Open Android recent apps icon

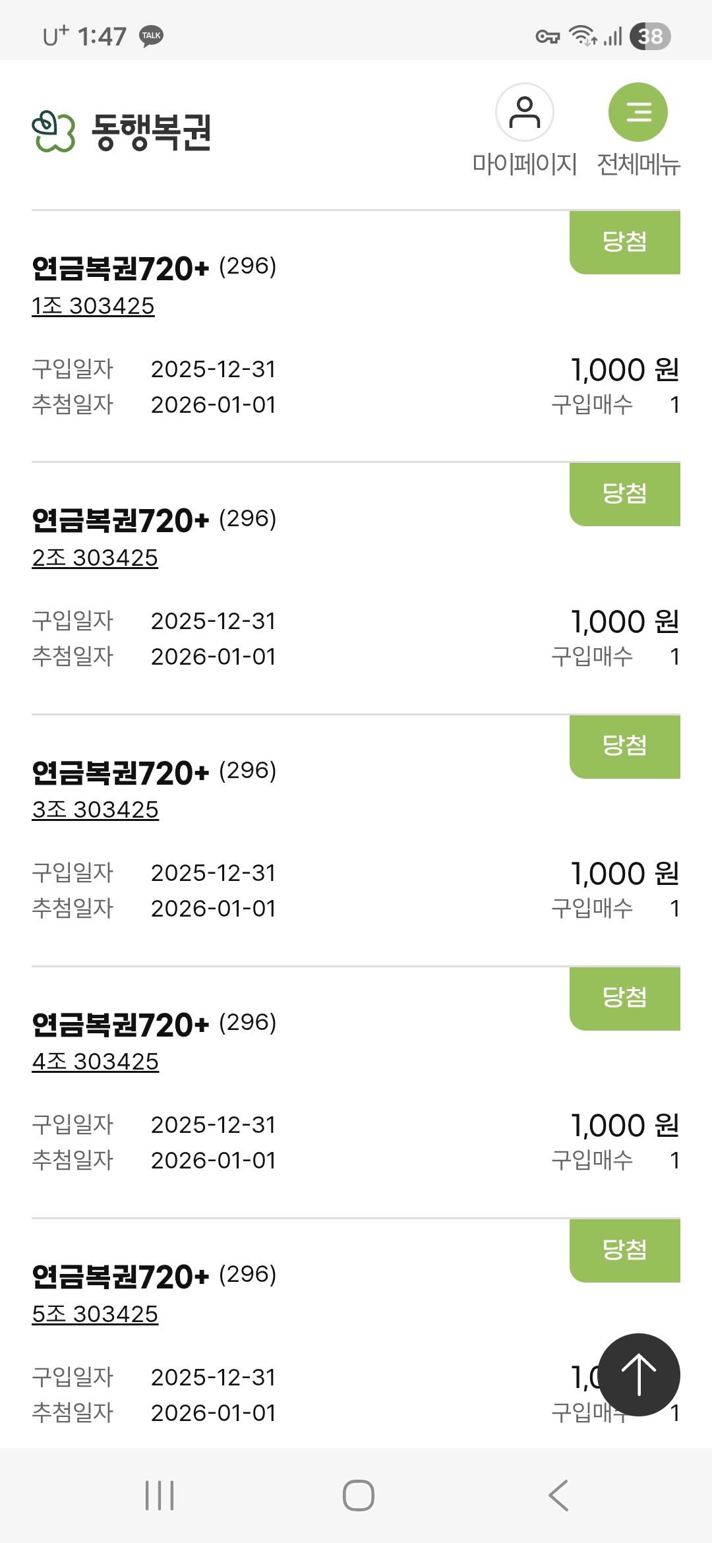click(x=160, y=1495)
